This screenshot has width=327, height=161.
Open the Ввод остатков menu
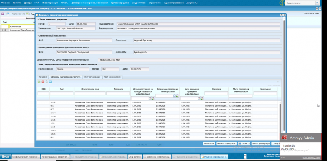tap(139, 3)
